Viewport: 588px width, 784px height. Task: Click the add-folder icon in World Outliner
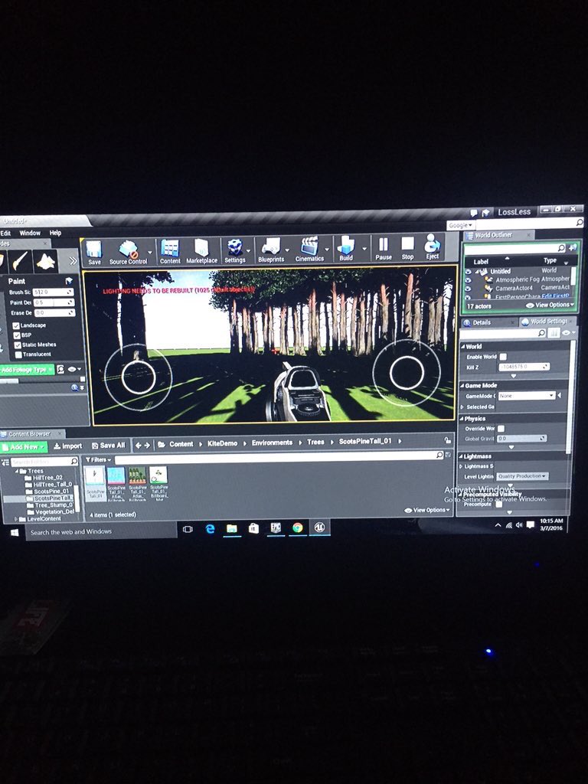coord(573,247)
